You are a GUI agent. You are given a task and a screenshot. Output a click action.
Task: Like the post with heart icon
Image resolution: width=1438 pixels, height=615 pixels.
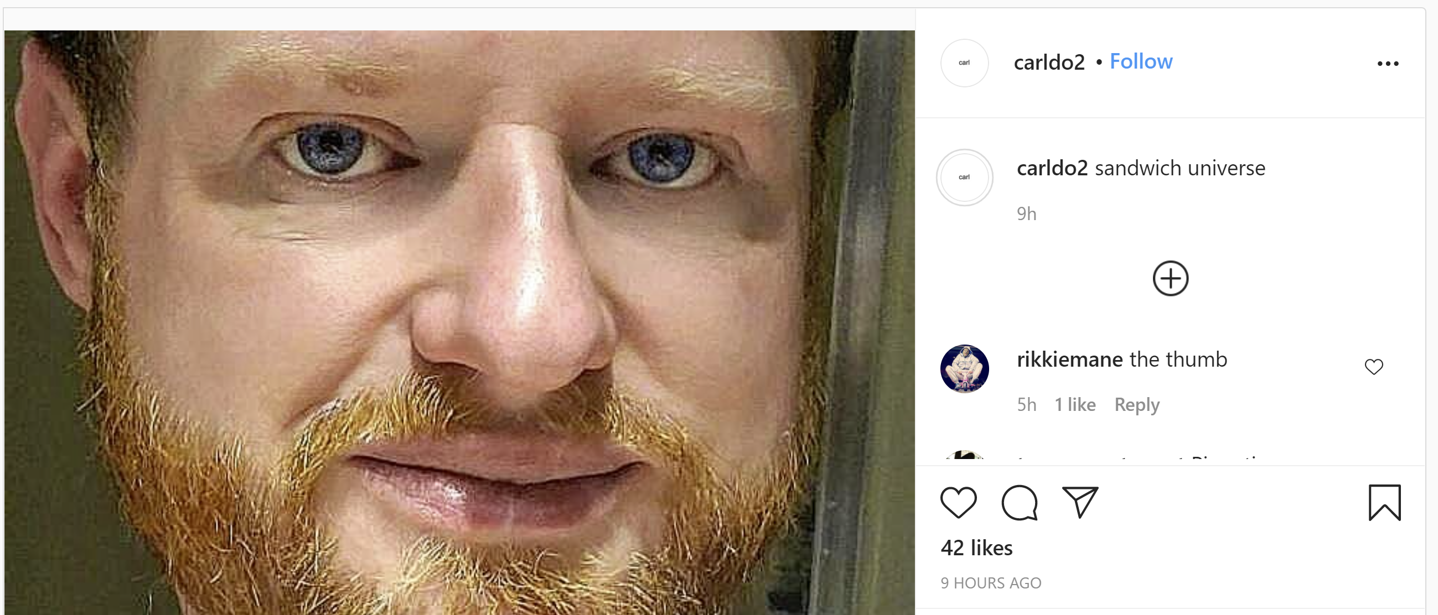[x=958, y=502]
